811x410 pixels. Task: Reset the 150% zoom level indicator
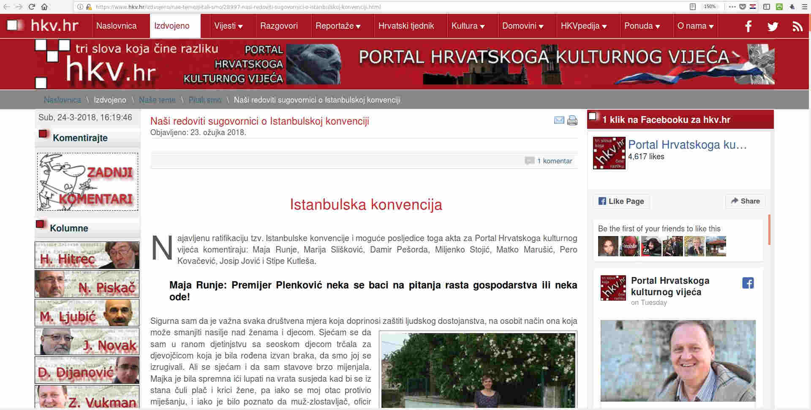[710, 7]
